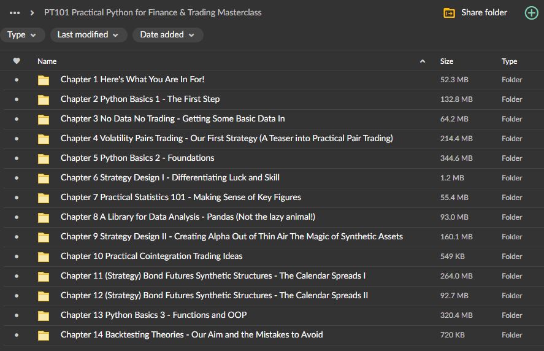Viewport: 544px width, 351px height.
Task: Sort list by the Size column header
Action: (446, 61)
